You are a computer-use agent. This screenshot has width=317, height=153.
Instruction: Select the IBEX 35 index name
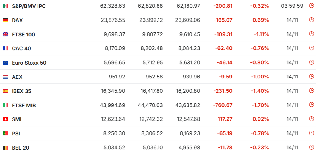pyautogui.click(x=22, y=91)
